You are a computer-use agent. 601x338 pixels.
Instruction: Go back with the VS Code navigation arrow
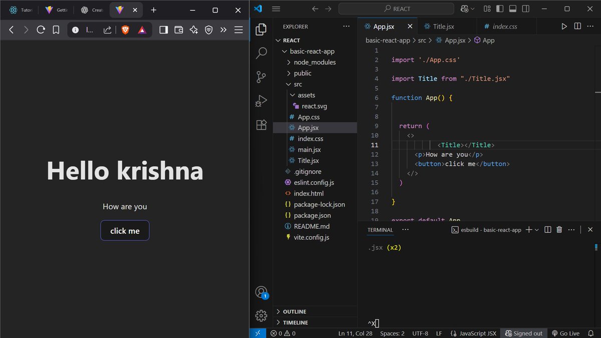[x=315, y=9]
